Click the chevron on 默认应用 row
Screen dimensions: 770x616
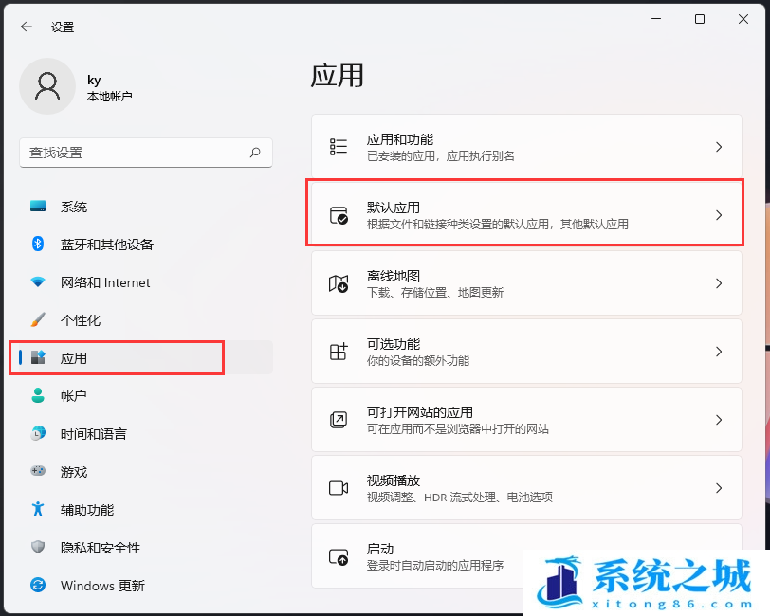pyautogui.click(x=719, y=215)
